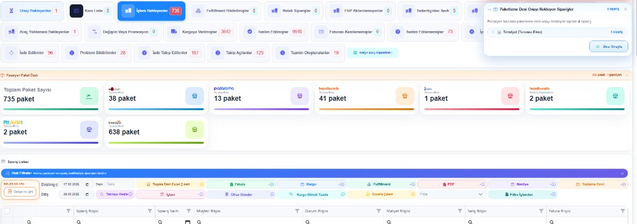
Task: Click the store icon on 38 paket card
Action: pos(195,96)
